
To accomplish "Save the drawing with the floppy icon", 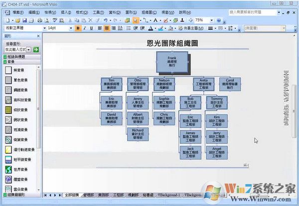I will point(24,20).
